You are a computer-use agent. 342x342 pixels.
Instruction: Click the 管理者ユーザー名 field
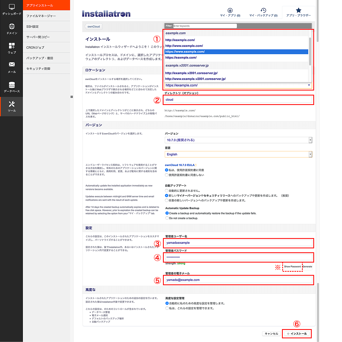tap(239, 243)
